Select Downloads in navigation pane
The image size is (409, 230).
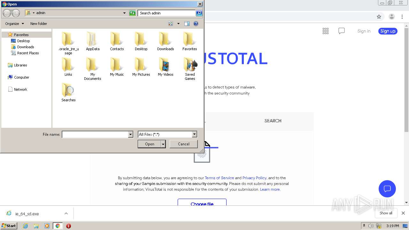point(26,47)
